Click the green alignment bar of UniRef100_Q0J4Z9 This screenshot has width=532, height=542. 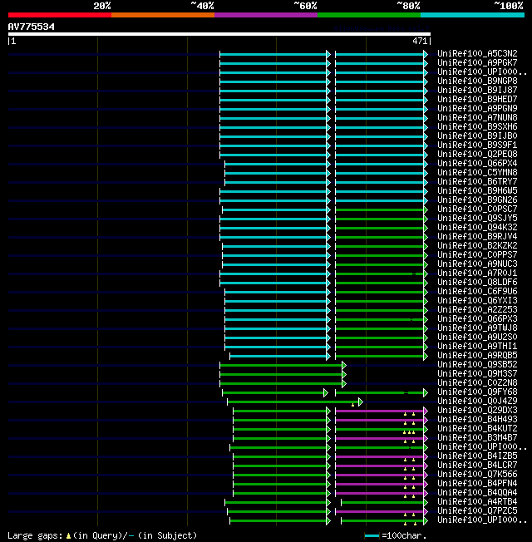295,402
